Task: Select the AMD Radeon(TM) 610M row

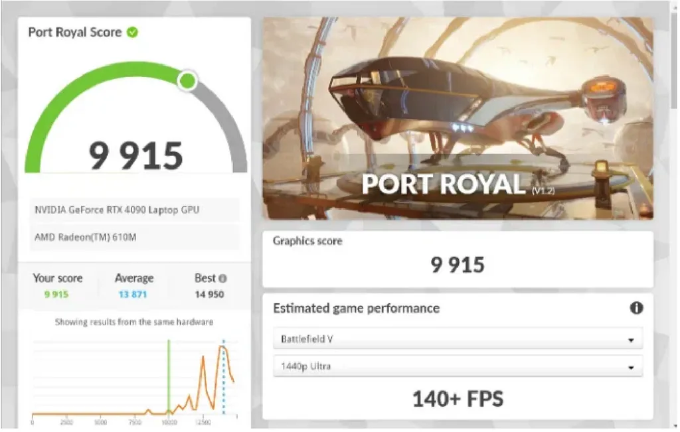Action: point(134,237)
